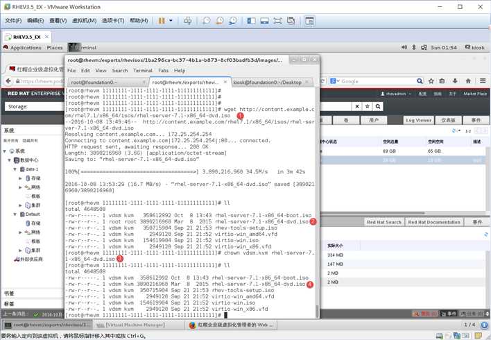Image resolution: width=491 pixels, height=340 pixels.
Task: Click the Sun 01:54 clock
Action: tap(444, 48)
